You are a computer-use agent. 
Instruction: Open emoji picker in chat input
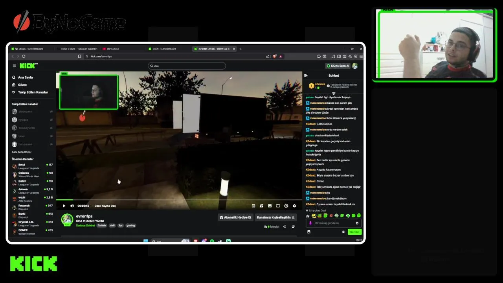coord(357,223)
